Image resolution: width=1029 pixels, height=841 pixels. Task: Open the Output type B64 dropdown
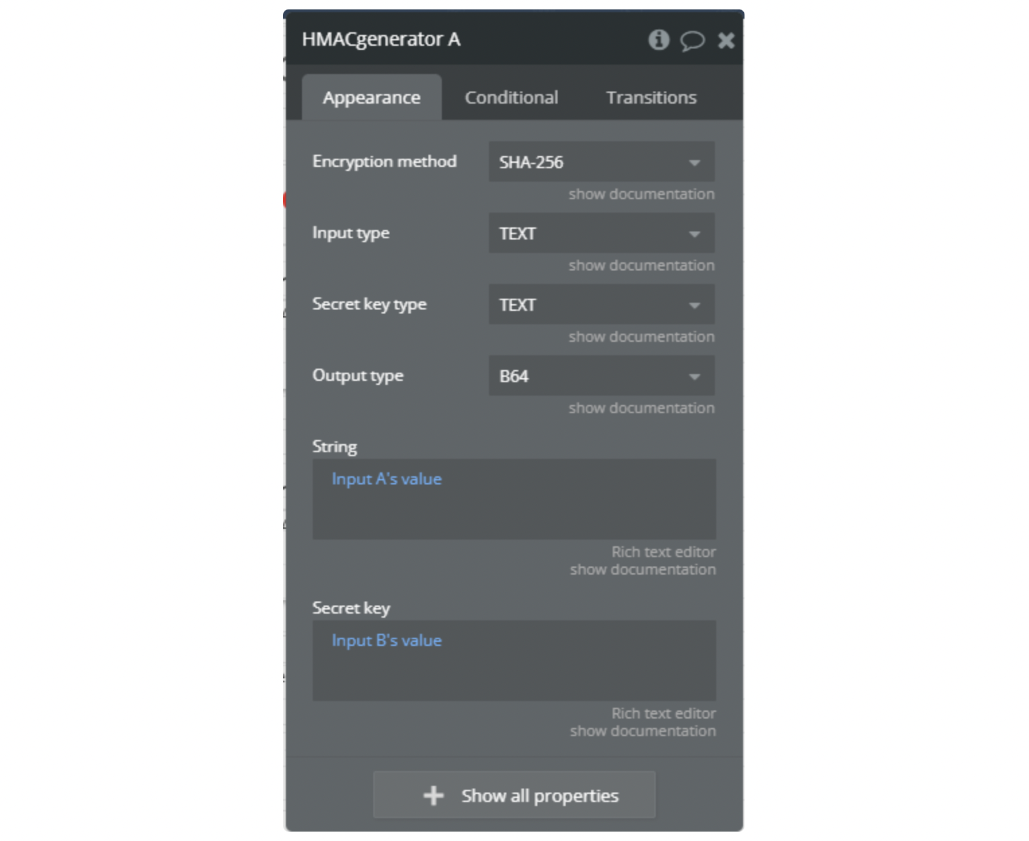pyautogui.click(x=601, y=376)
